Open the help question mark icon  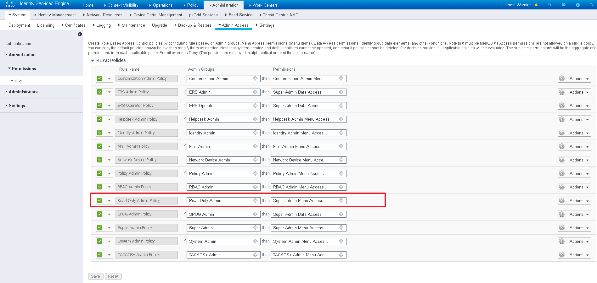point(564,5)
